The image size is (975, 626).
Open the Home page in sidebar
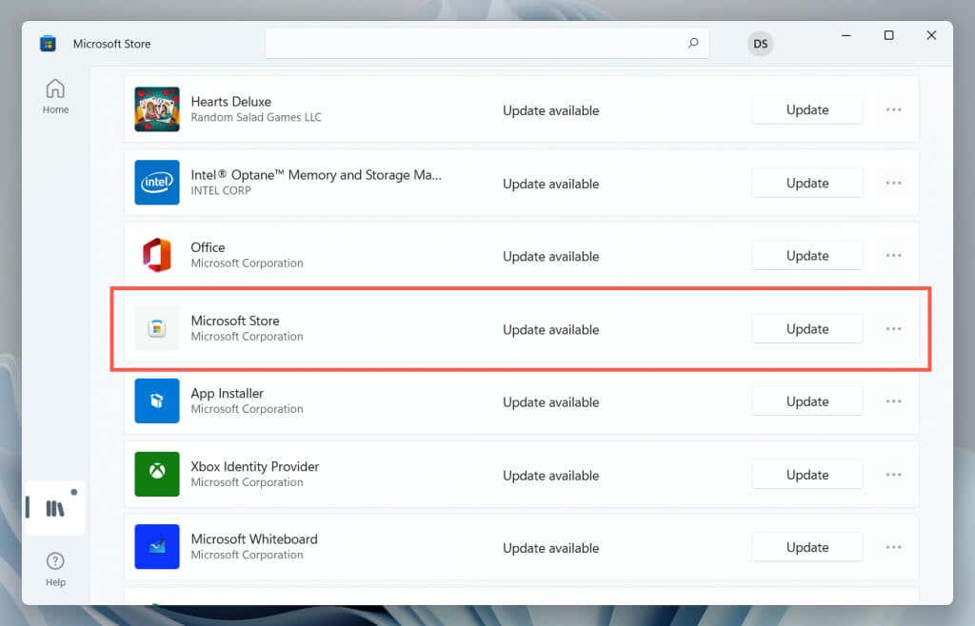55,96
